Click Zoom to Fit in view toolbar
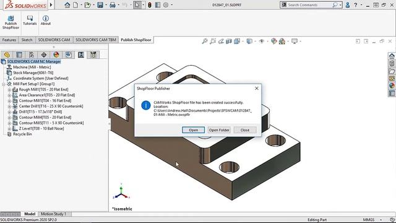Image resolution: width=396 pixels, height=223 pixels. coord(205,41)
